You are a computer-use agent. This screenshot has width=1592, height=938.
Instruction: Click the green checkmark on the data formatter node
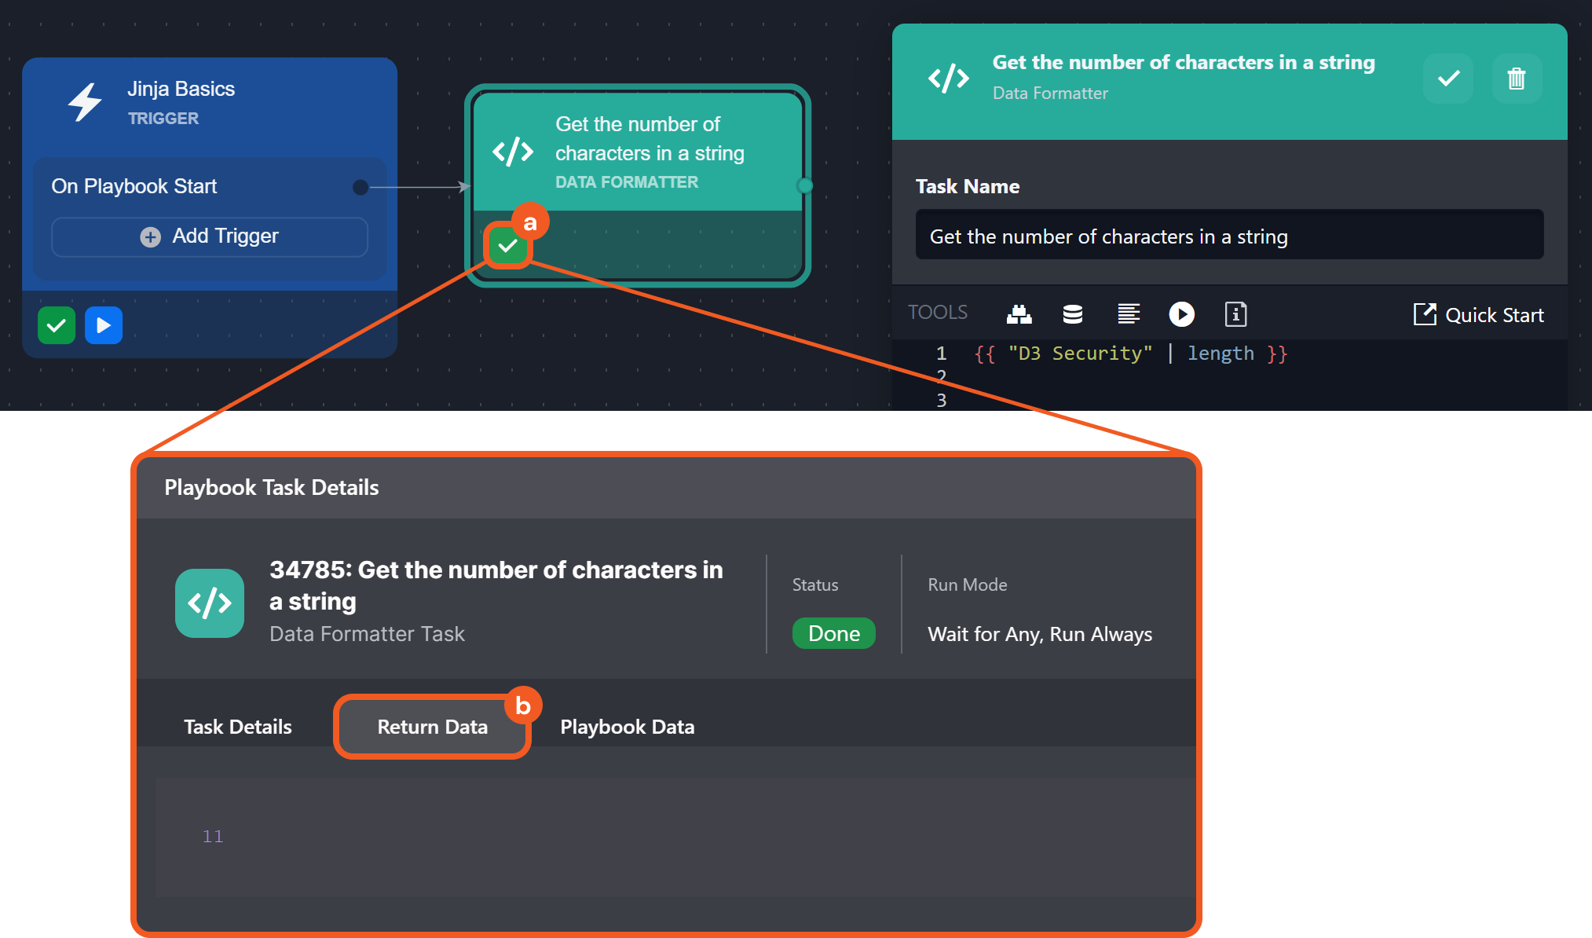(x=508, y=246)
